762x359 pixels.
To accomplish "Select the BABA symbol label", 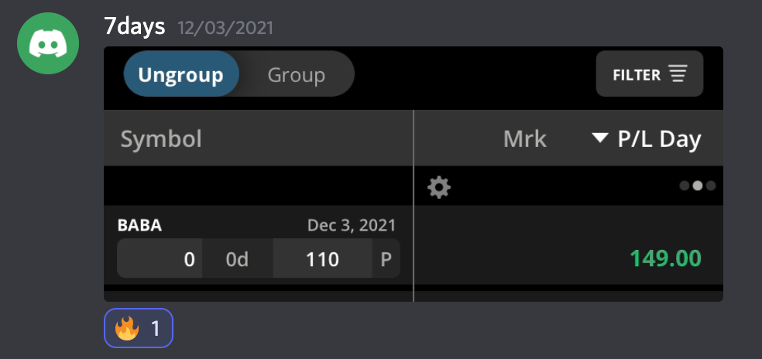I will click(x=139, y=226).
